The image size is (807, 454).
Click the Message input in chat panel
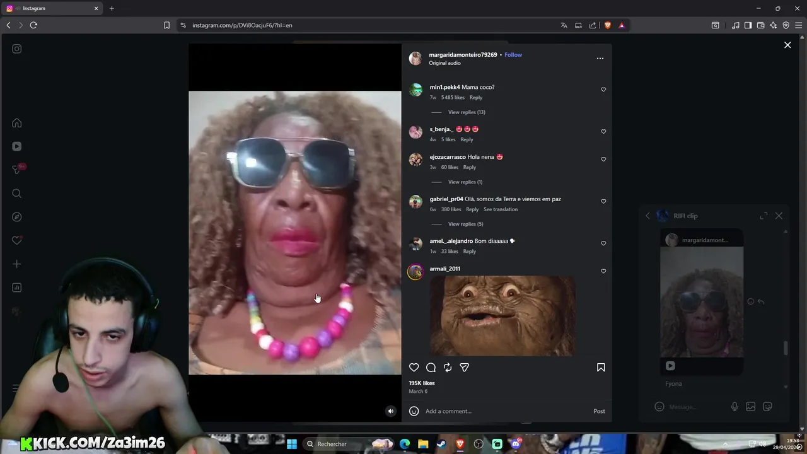[697, 407]
